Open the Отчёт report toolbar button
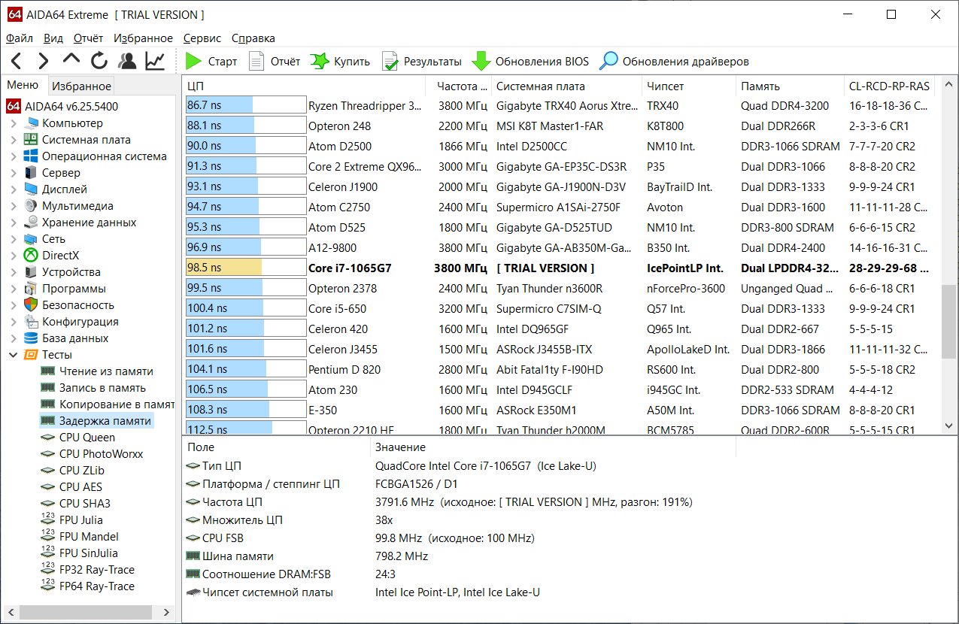This screenshot has width=959, height=624. (275, 62)
